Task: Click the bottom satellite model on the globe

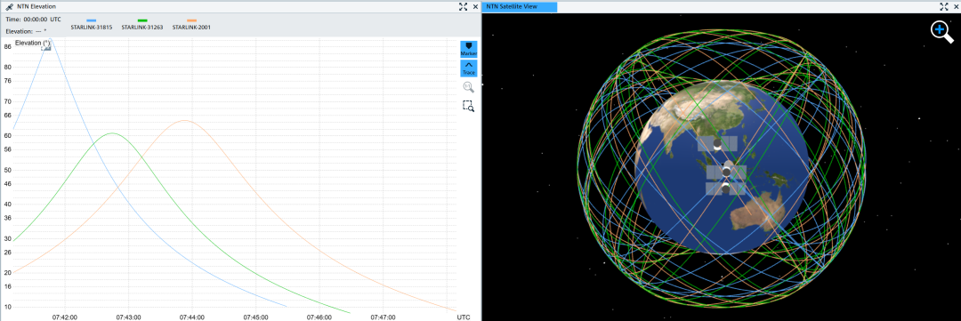Action: [726, 188]
